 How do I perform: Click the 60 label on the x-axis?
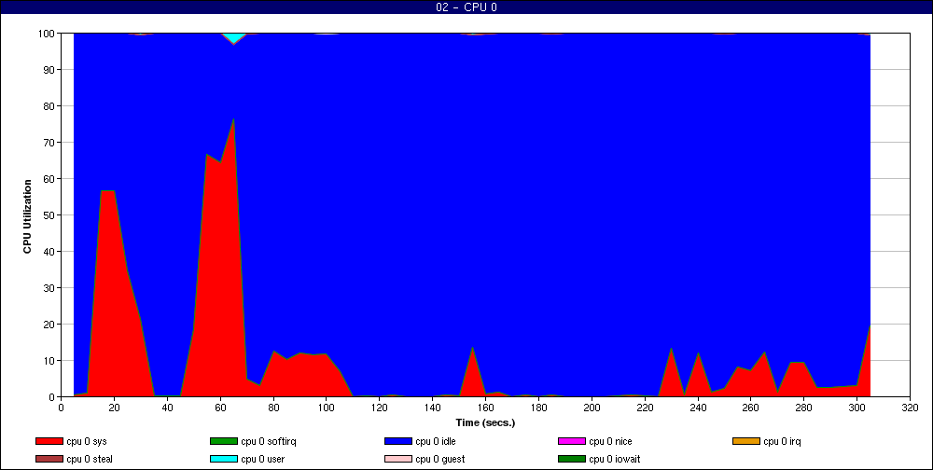220,408
